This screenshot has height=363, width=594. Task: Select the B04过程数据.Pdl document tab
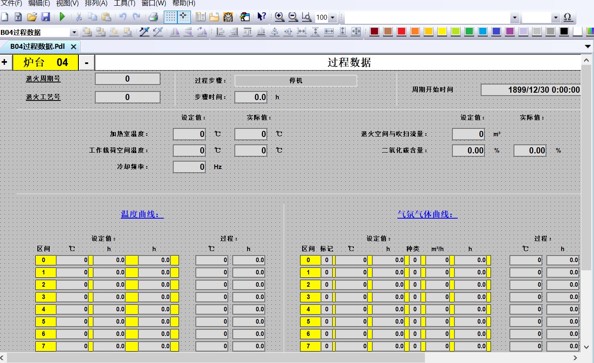coord(37,46)
